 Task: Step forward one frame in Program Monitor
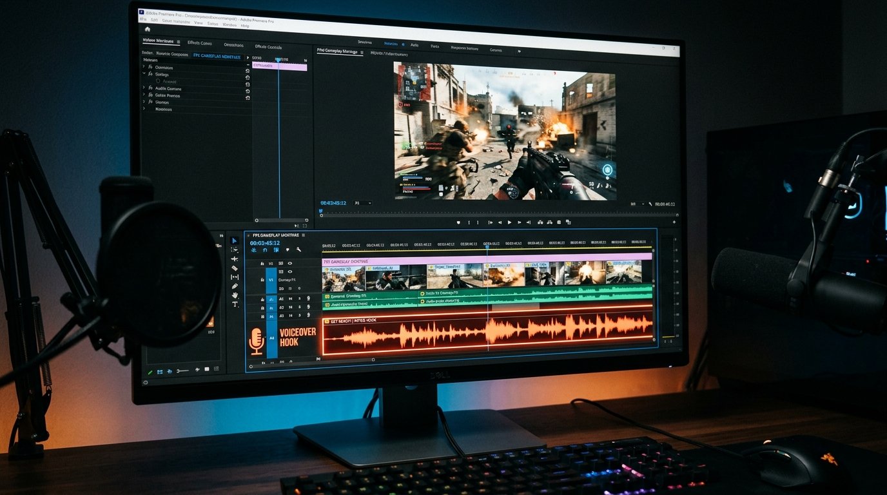tap(520, 222)
